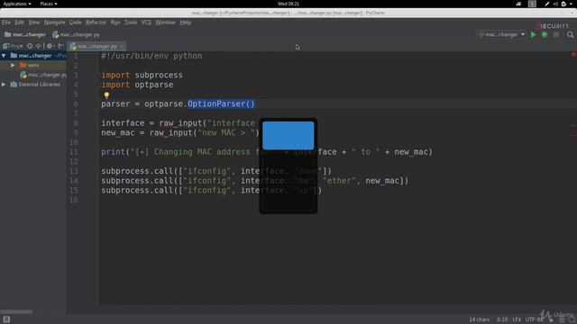Screen dimensions: 577x324
Task: Expand External Libraries node
Action: pyautogui.click(x=4, y=84)
